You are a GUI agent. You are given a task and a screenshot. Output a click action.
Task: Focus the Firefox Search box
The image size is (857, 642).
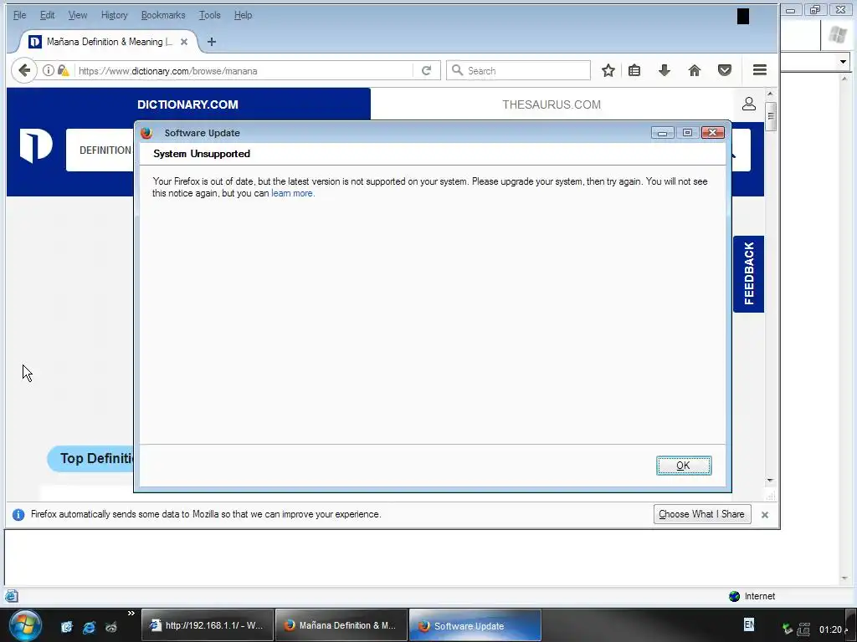click(518, 70)
